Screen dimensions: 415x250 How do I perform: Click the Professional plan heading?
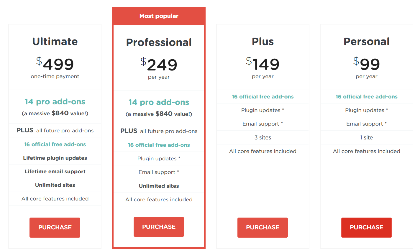[159, 42]
